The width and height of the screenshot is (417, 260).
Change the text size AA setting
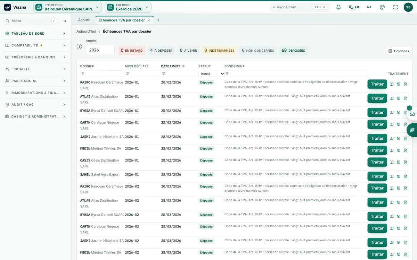(369, 7)
